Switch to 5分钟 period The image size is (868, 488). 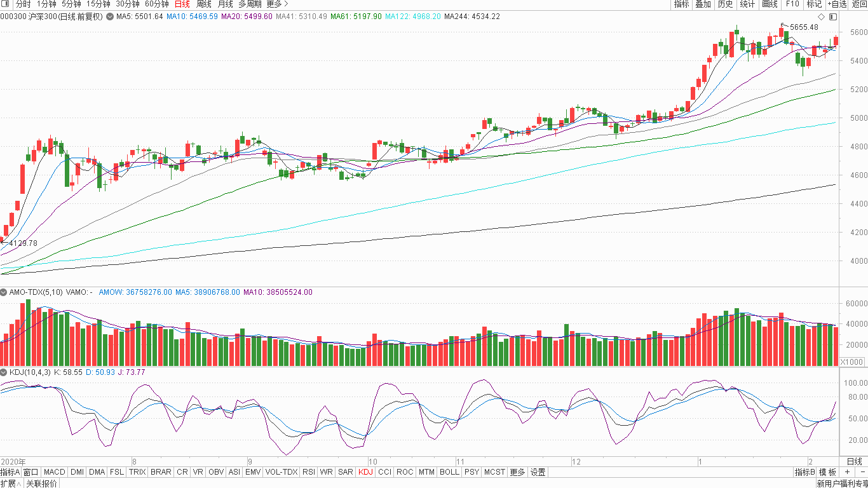[72, 4]
